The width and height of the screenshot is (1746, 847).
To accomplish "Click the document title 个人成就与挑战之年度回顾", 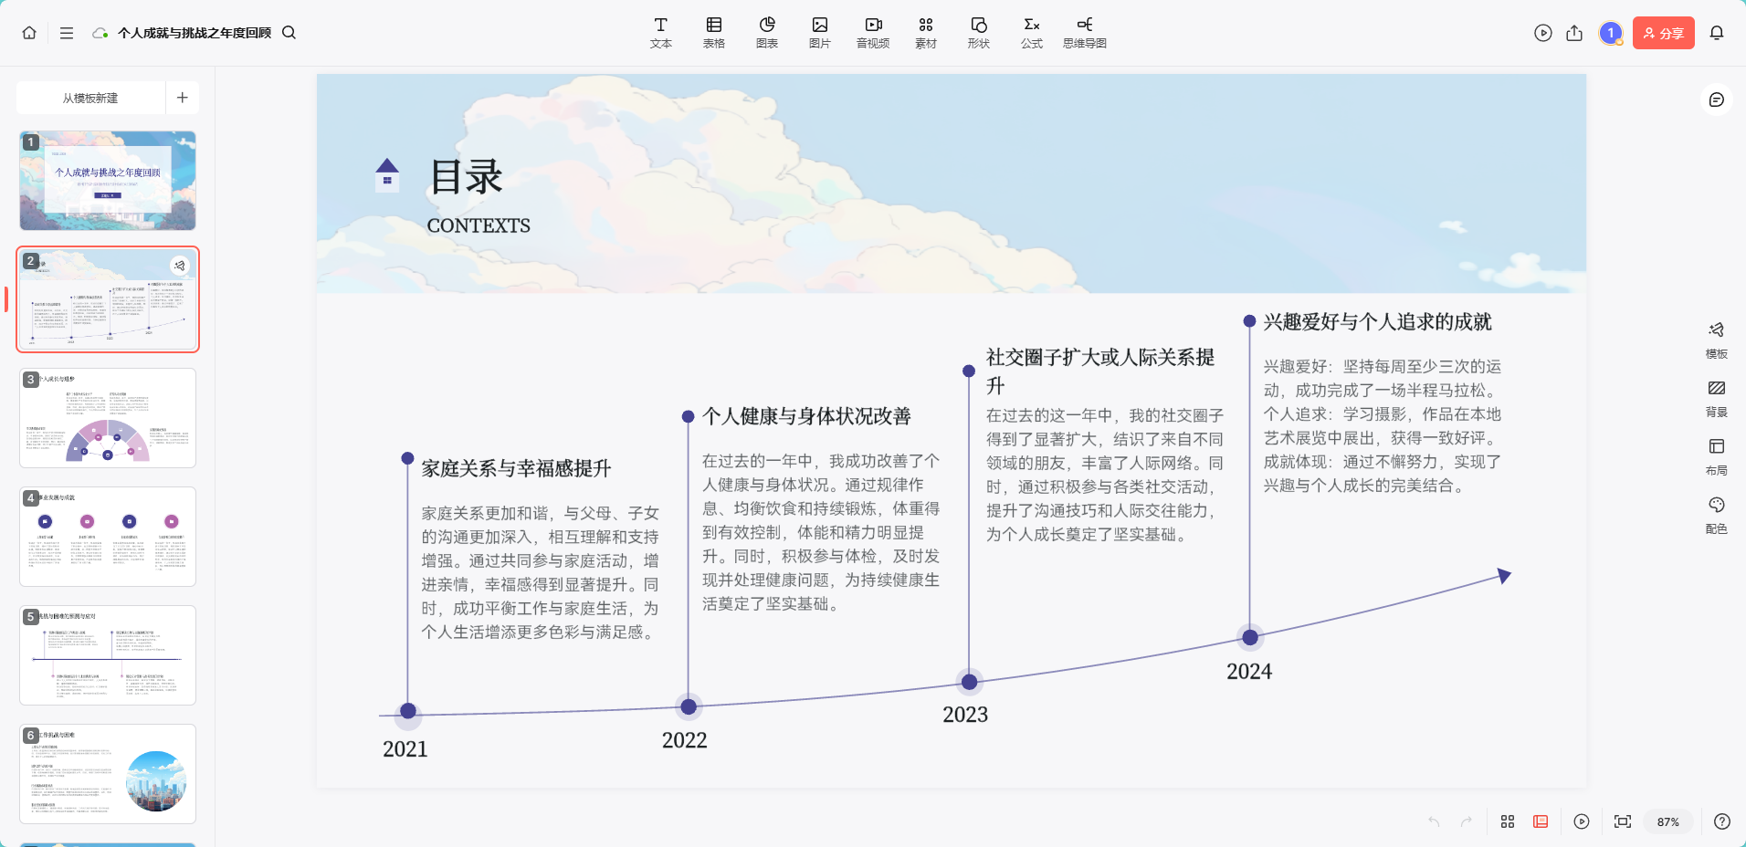I will [x=195, y=33].
